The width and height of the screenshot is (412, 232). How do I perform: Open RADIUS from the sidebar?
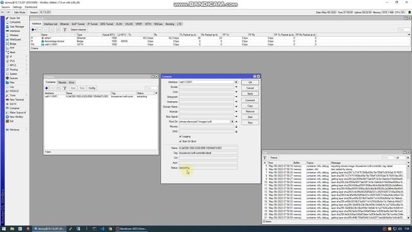pyautogui.click(x=14, y=91)
